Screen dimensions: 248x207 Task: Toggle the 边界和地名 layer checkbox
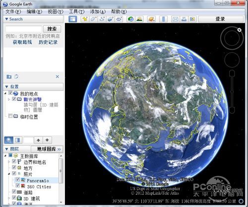tap(14, 161)
